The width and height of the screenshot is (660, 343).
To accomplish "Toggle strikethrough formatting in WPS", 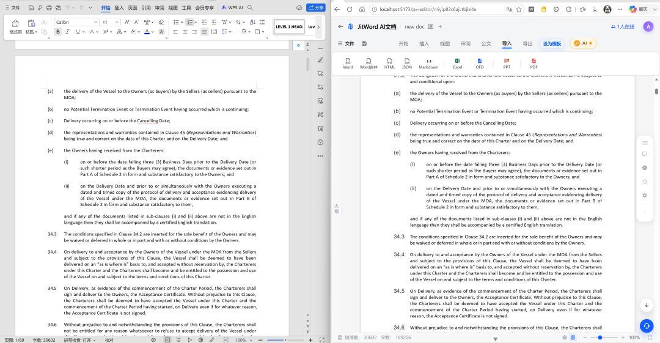I will pyautogui.click(x=92, y=32).
